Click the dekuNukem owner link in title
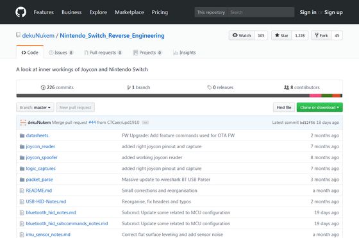The width and height of the screenshot is (359, 238). click(38, 35)
